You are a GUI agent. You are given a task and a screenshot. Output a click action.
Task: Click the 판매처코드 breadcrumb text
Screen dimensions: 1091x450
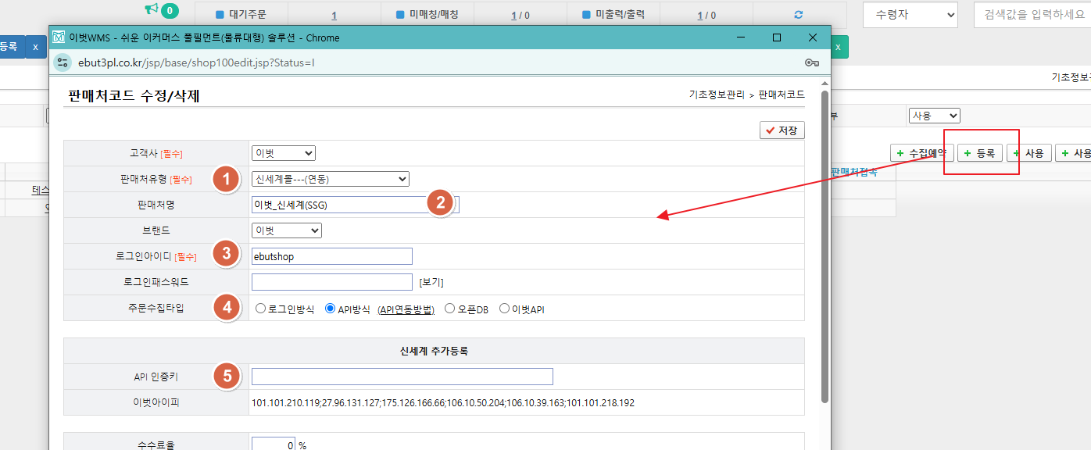[782, 95]
